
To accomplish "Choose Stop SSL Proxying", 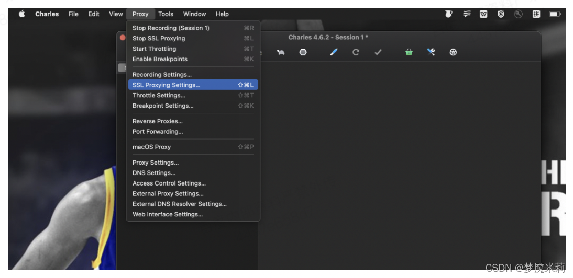I will pos(193,38).
